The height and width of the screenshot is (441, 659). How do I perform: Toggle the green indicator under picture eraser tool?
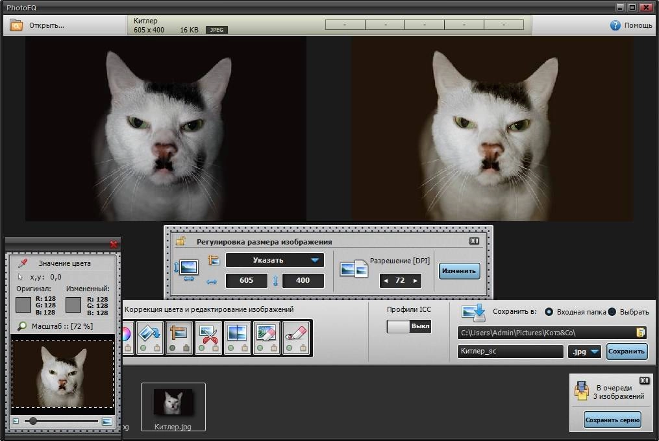click(x=260, y=348)
